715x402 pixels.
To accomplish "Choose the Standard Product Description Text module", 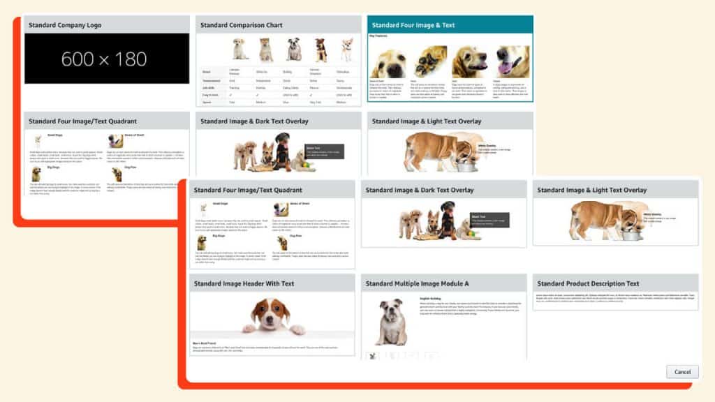I will point(587,283).
